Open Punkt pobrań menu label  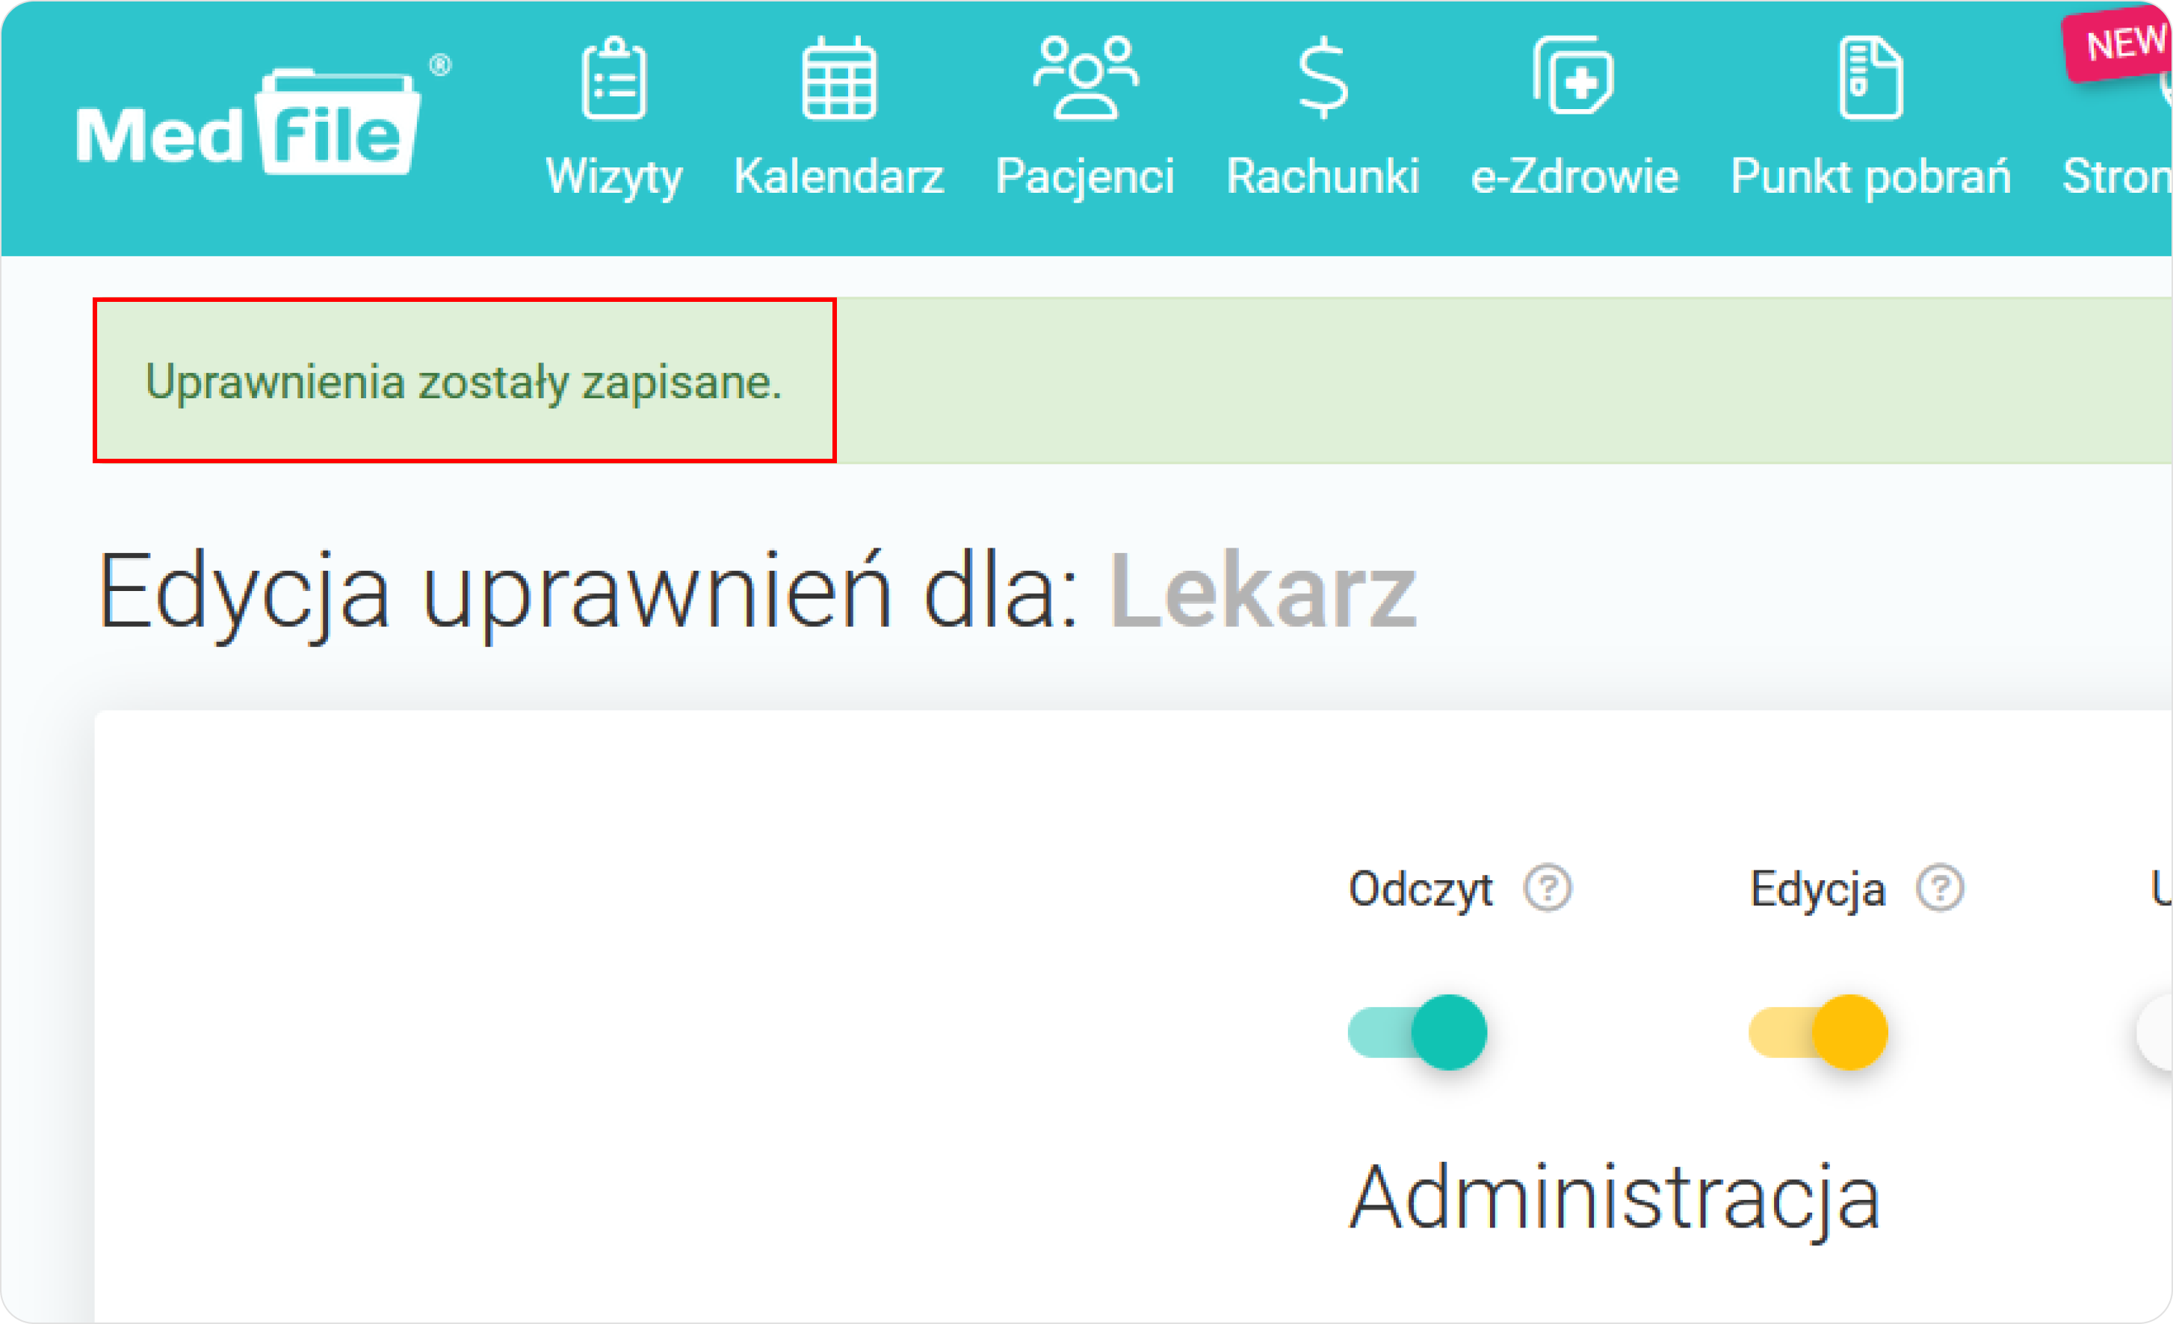[1870, 177]
